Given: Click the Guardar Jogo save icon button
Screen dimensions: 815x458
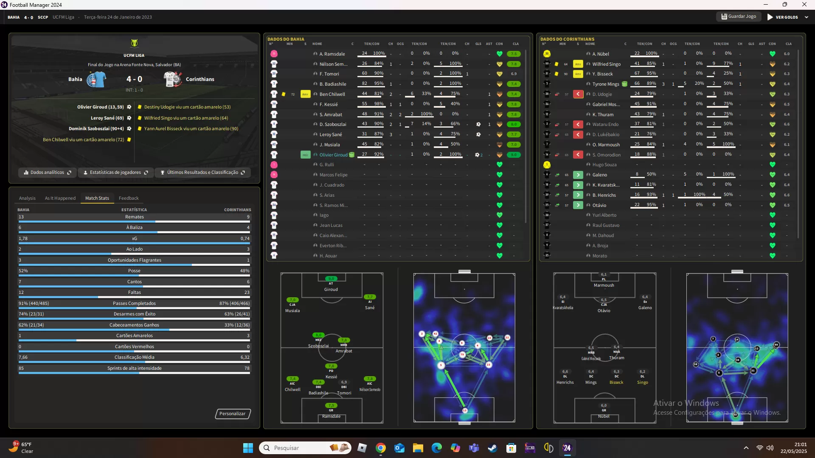Looking at the screenshot, I should tap(739, 17).
